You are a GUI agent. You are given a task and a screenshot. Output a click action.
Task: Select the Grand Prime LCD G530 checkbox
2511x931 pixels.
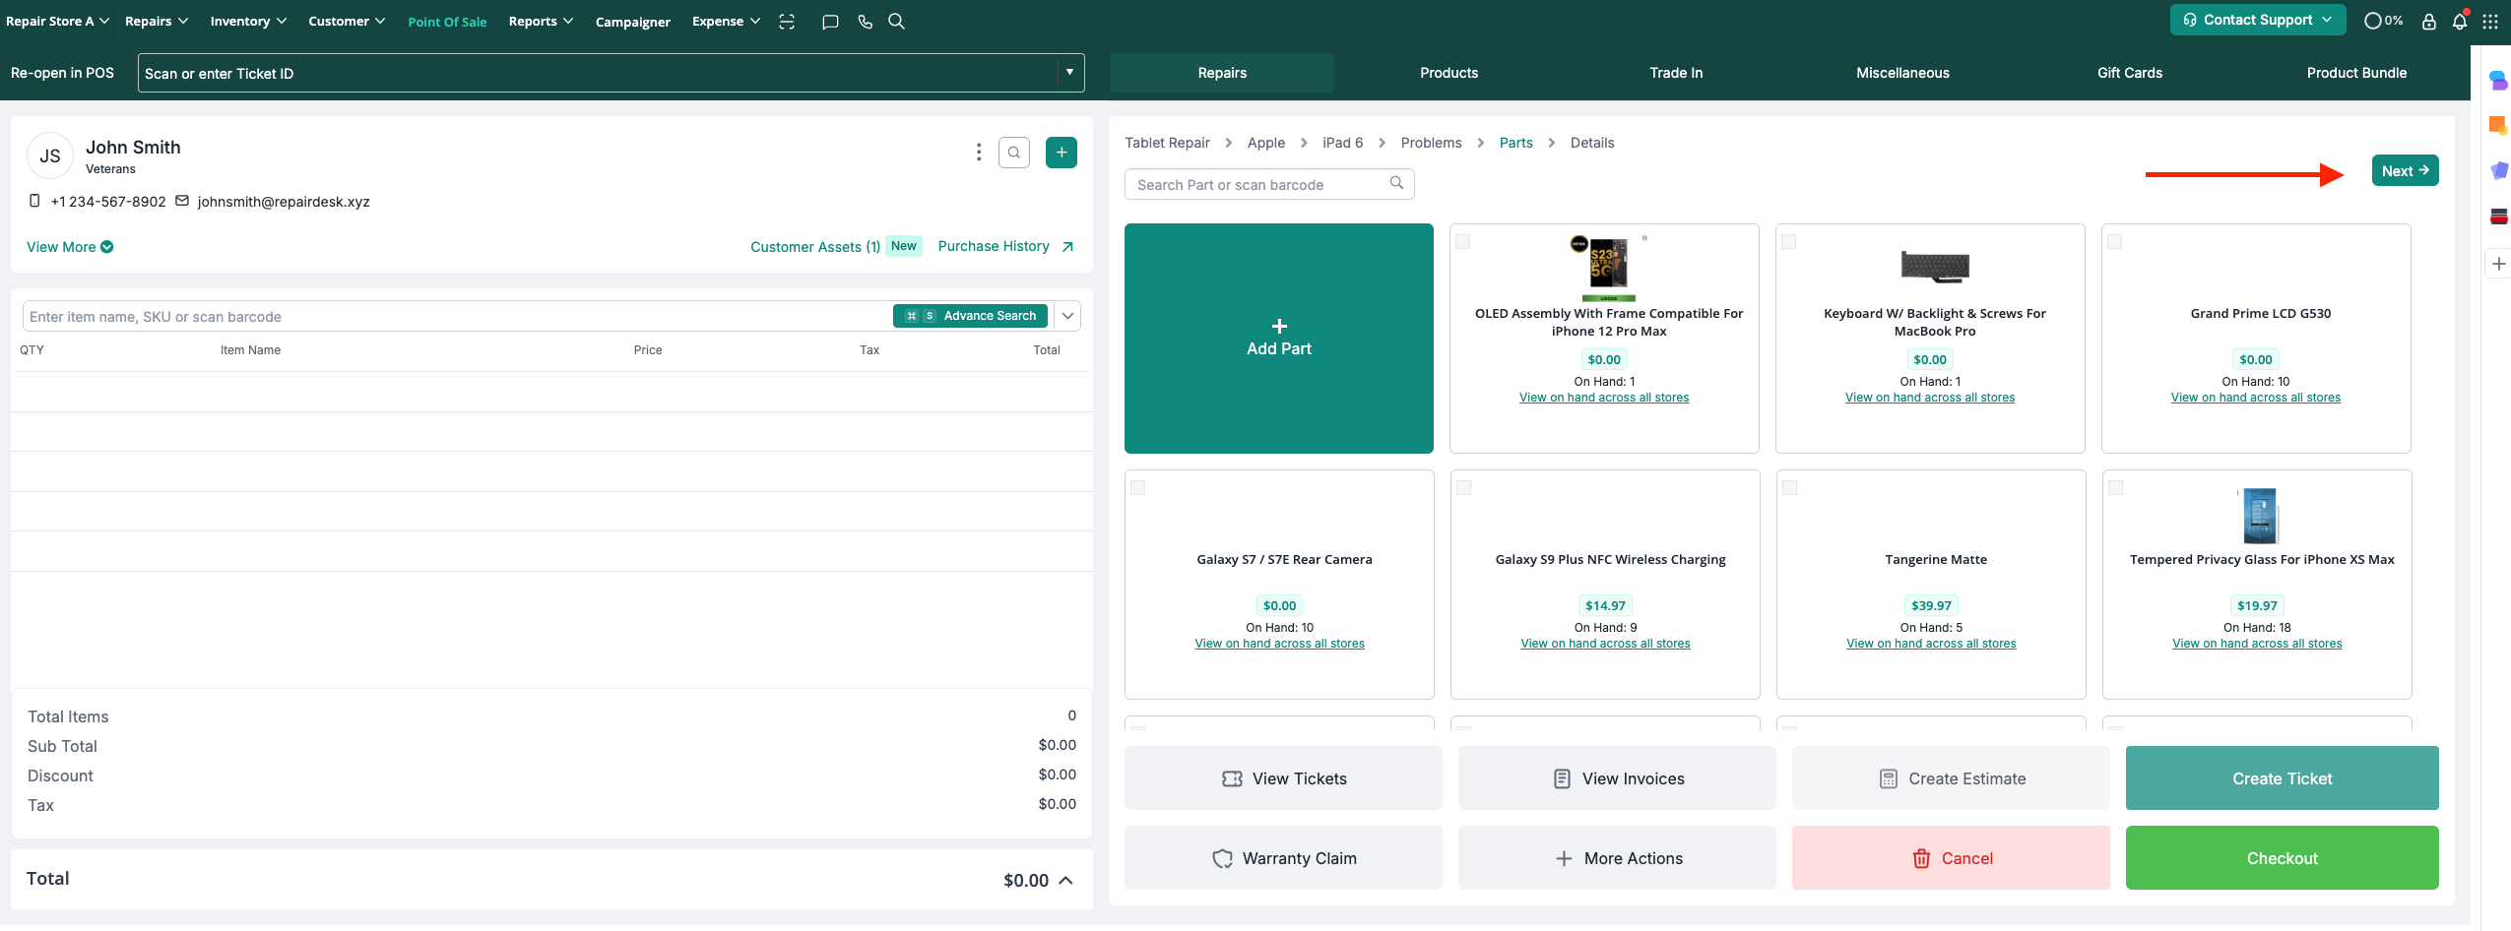pyautogui.click(x=2115, y=242)
